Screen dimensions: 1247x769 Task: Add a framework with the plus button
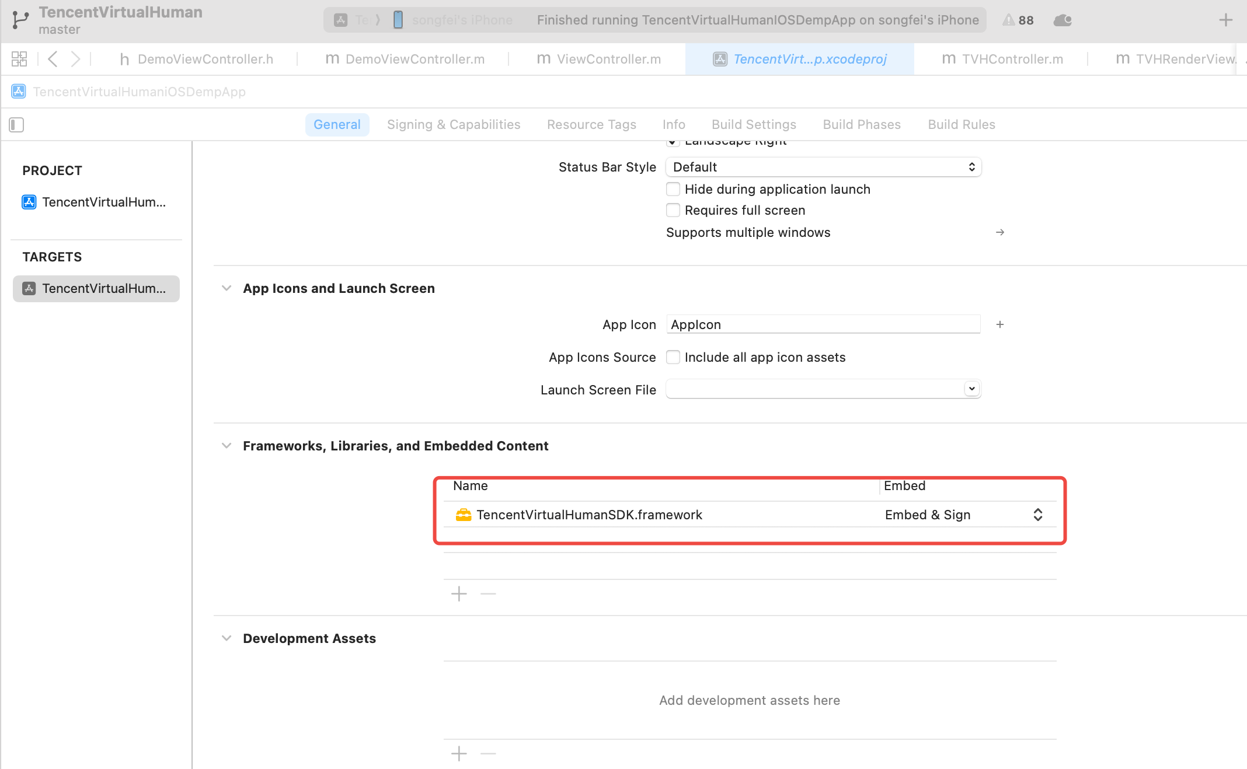pos(459,594)
